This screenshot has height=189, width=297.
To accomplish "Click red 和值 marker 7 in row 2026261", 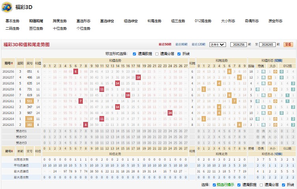I will (x=81, y=101).
